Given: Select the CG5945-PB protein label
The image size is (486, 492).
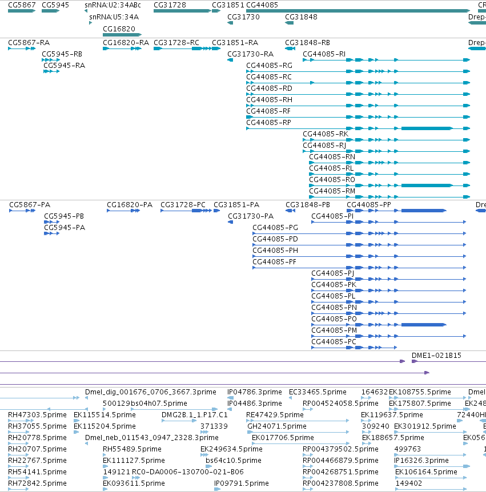Looking at the screenshot, I should click(64, 216).
